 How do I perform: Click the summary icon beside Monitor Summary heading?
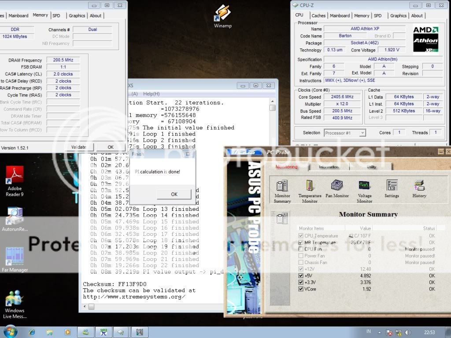pyautogui.click(x=282, y=218)
